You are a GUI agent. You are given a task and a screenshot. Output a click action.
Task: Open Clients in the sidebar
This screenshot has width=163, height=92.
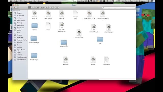click(19, 45)
